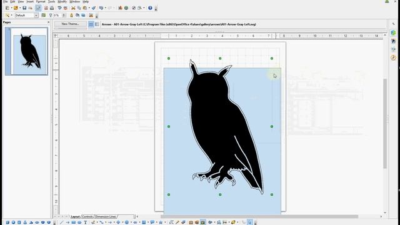Image resolution: width=400 pixels, height=225 pixels.
Task: Click the New document icon
Action: point(7,8)
